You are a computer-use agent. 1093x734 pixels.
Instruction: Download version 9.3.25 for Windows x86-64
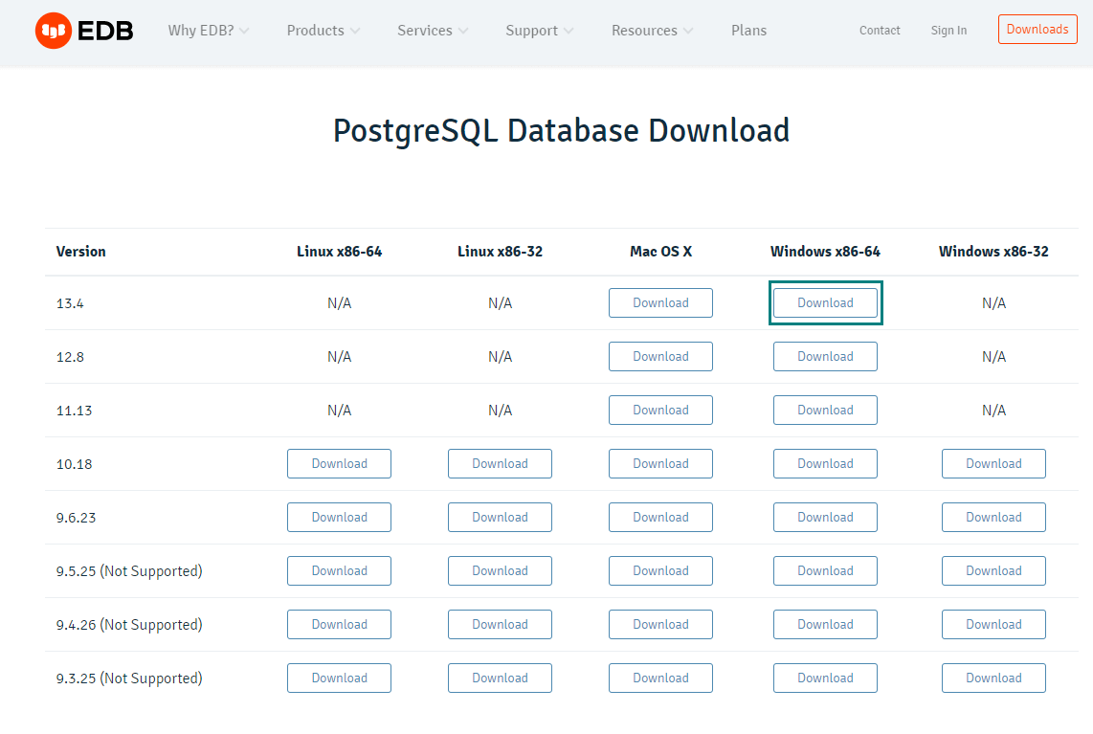[x=825, y=678]
